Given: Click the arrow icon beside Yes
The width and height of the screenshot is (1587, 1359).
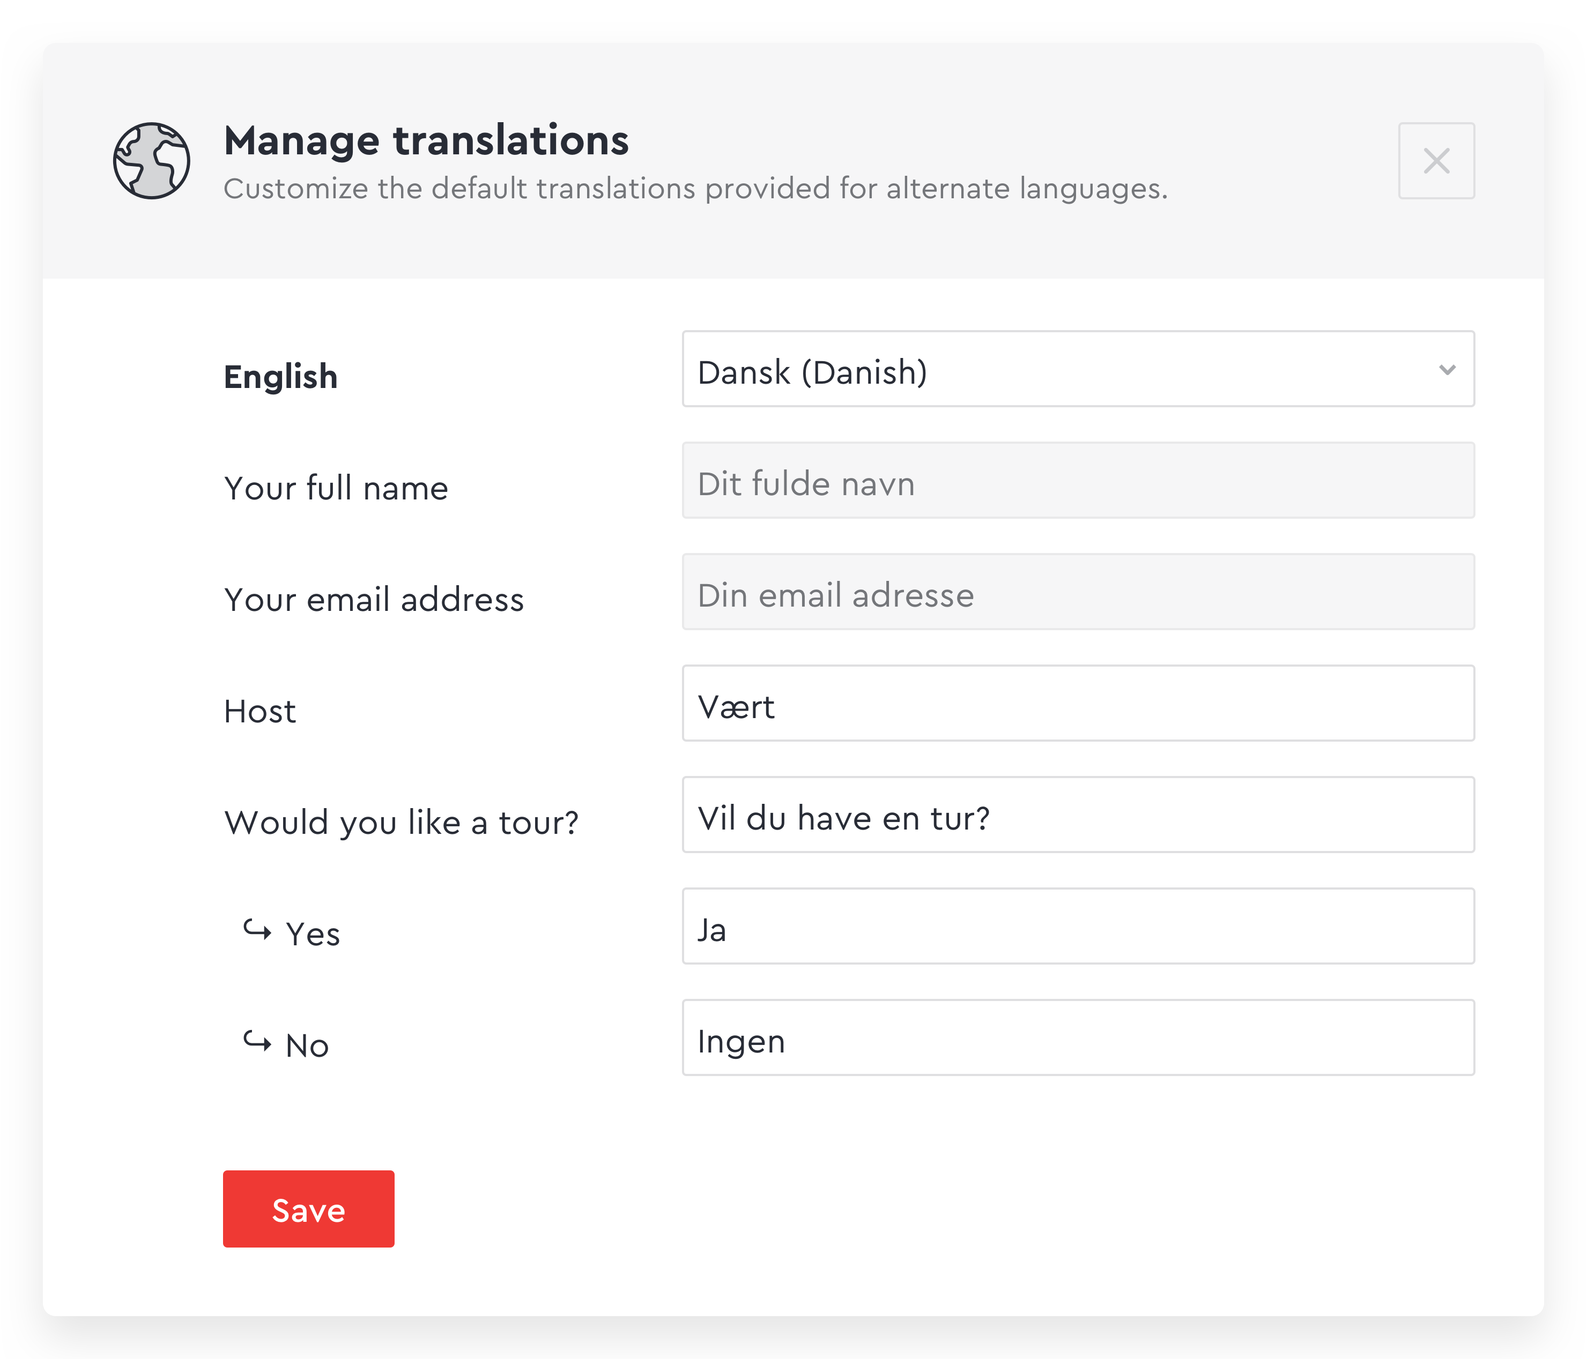Looking at the screenshot, I should (257, 930).
